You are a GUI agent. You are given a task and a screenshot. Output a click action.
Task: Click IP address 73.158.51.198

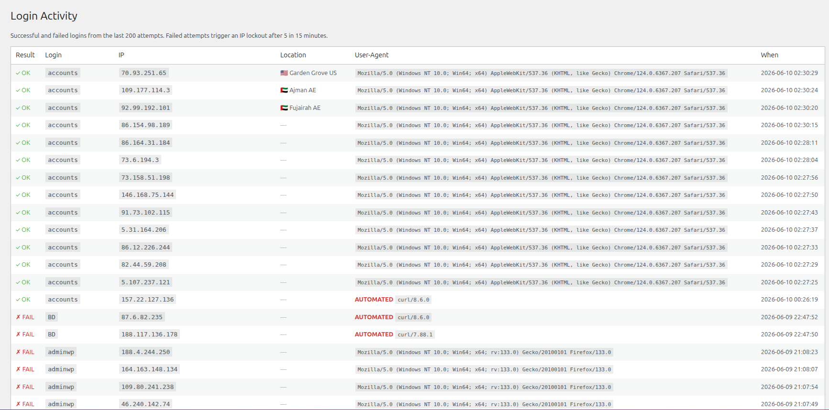click(146, 178)
